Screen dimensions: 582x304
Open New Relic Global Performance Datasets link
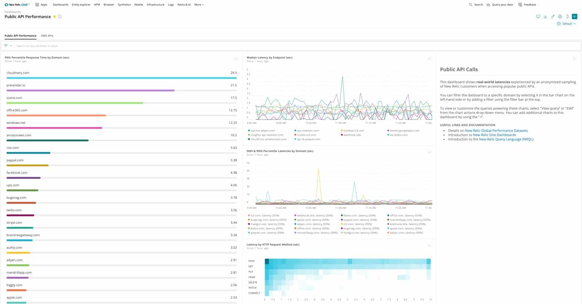[496, 130]
